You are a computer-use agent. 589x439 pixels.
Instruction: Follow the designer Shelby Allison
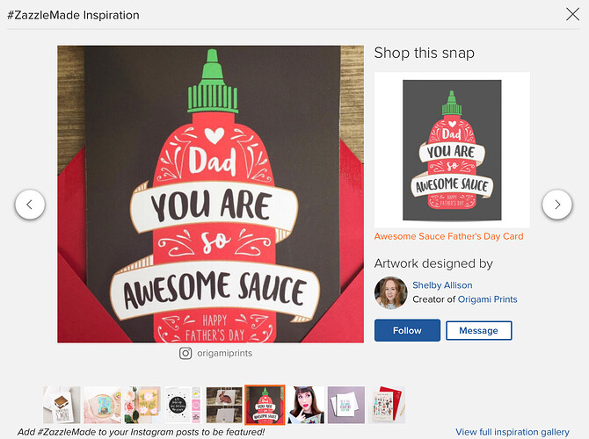tap(407, 330)
